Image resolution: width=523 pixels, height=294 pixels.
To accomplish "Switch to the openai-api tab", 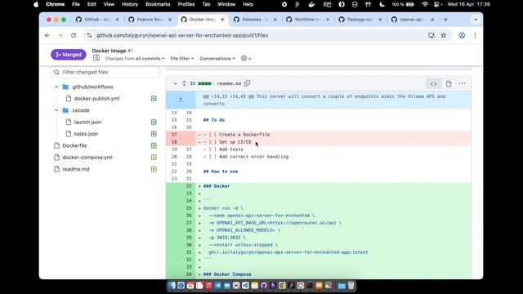I will 412,20.
